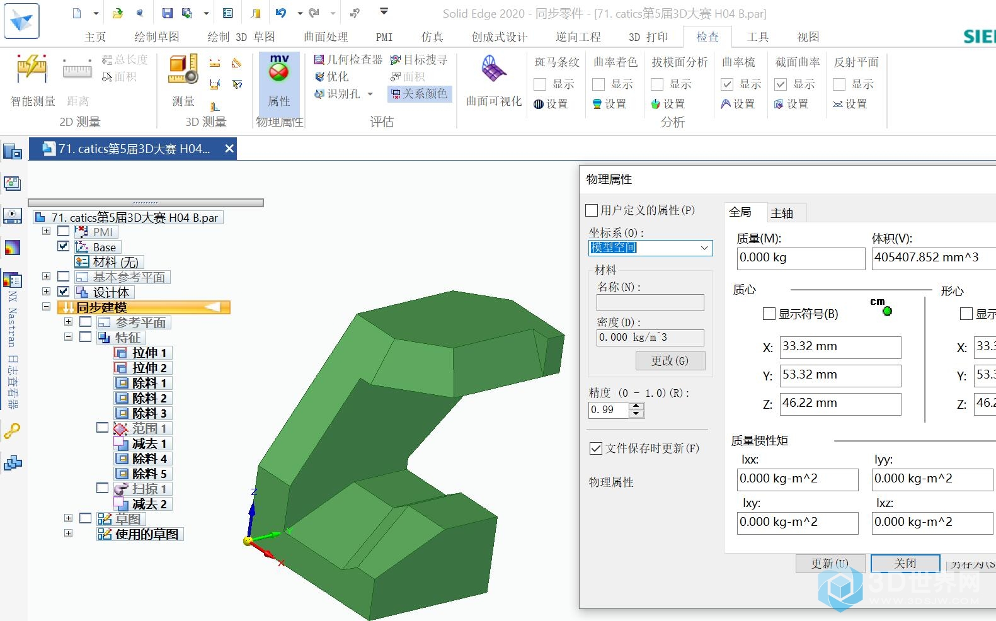The width and height of the screenshot is (996, 621).
Task: Close the H04 document tab
Action: tap(229, 149)
